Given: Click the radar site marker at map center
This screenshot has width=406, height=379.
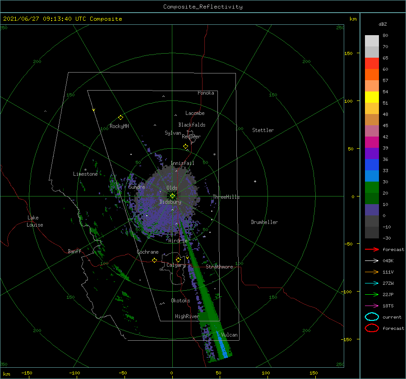Looking at the screenshot, I should click(172, 196).
